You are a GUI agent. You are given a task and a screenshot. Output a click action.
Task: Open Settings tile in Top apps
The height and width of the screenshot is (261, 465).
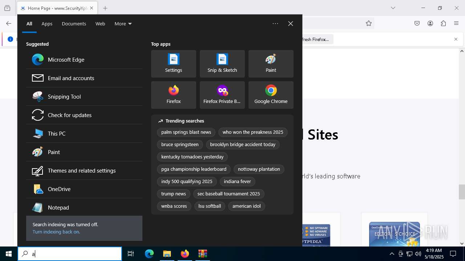(x=174, y=64)
